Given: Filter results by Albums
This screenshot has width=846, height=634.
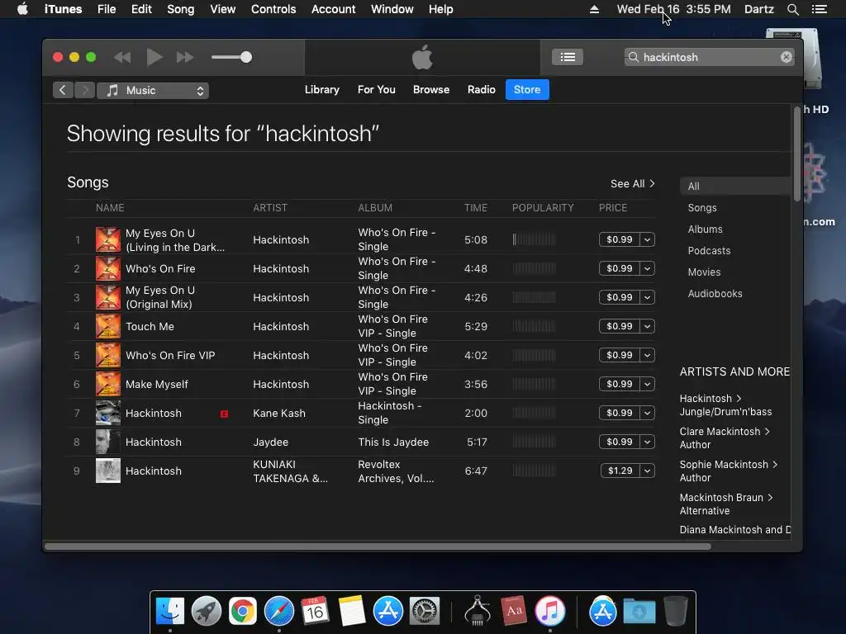Looking at the screenshot, I should 705,229.
